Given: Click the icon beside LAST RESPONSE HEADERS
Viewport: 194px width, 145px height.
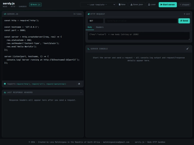Looking at the screenshot, I should coord(5,92).
